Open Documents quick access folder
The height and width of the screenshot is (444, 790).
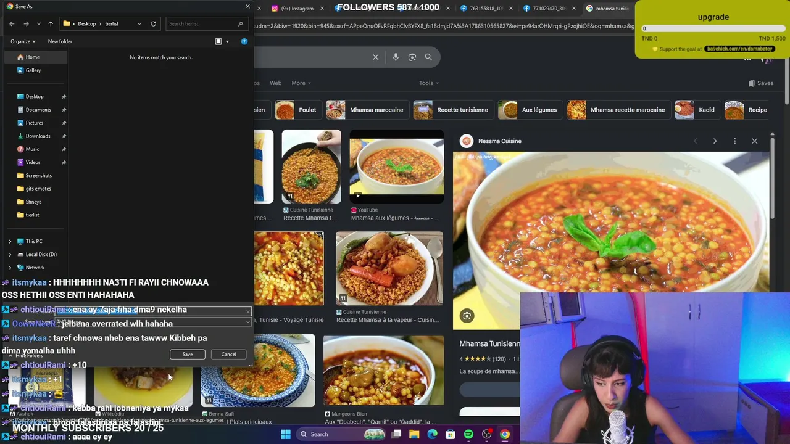pyautogui.click(x=38, y=110)
